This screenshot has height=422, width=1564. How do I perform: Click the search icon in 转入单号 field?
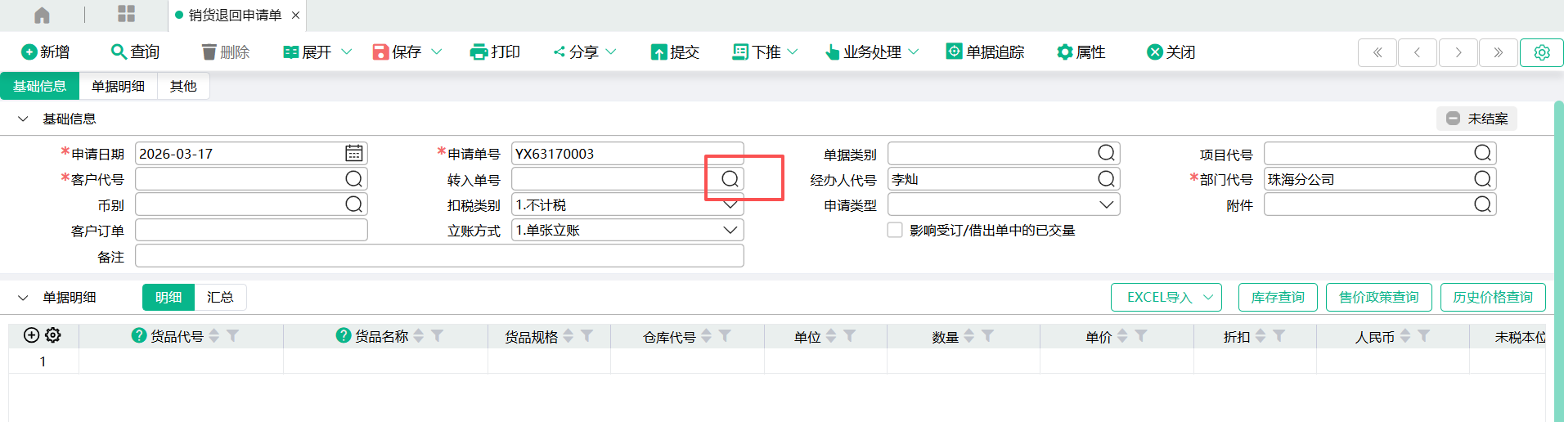click(x=730, y=179)
